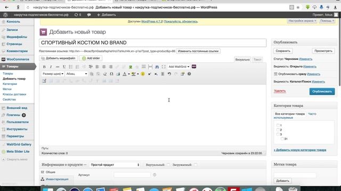Click Удалить delete link

pyautogui.click(x=280, y=91)
